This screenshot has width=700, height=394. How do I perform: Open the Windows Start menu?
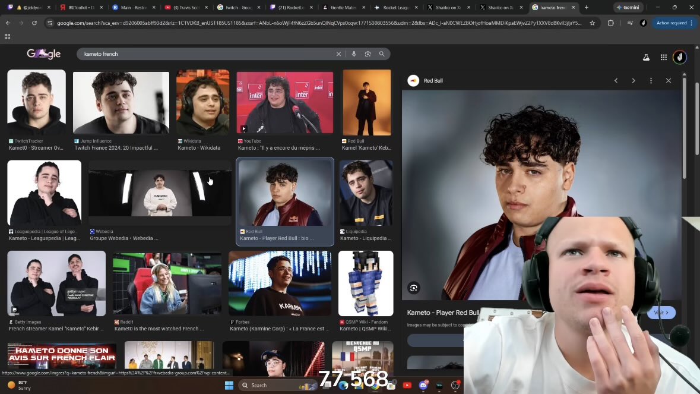[x=229, y=385]
